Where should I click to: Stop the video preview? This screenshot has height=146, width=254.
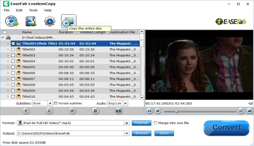click(x=158, y=111)
